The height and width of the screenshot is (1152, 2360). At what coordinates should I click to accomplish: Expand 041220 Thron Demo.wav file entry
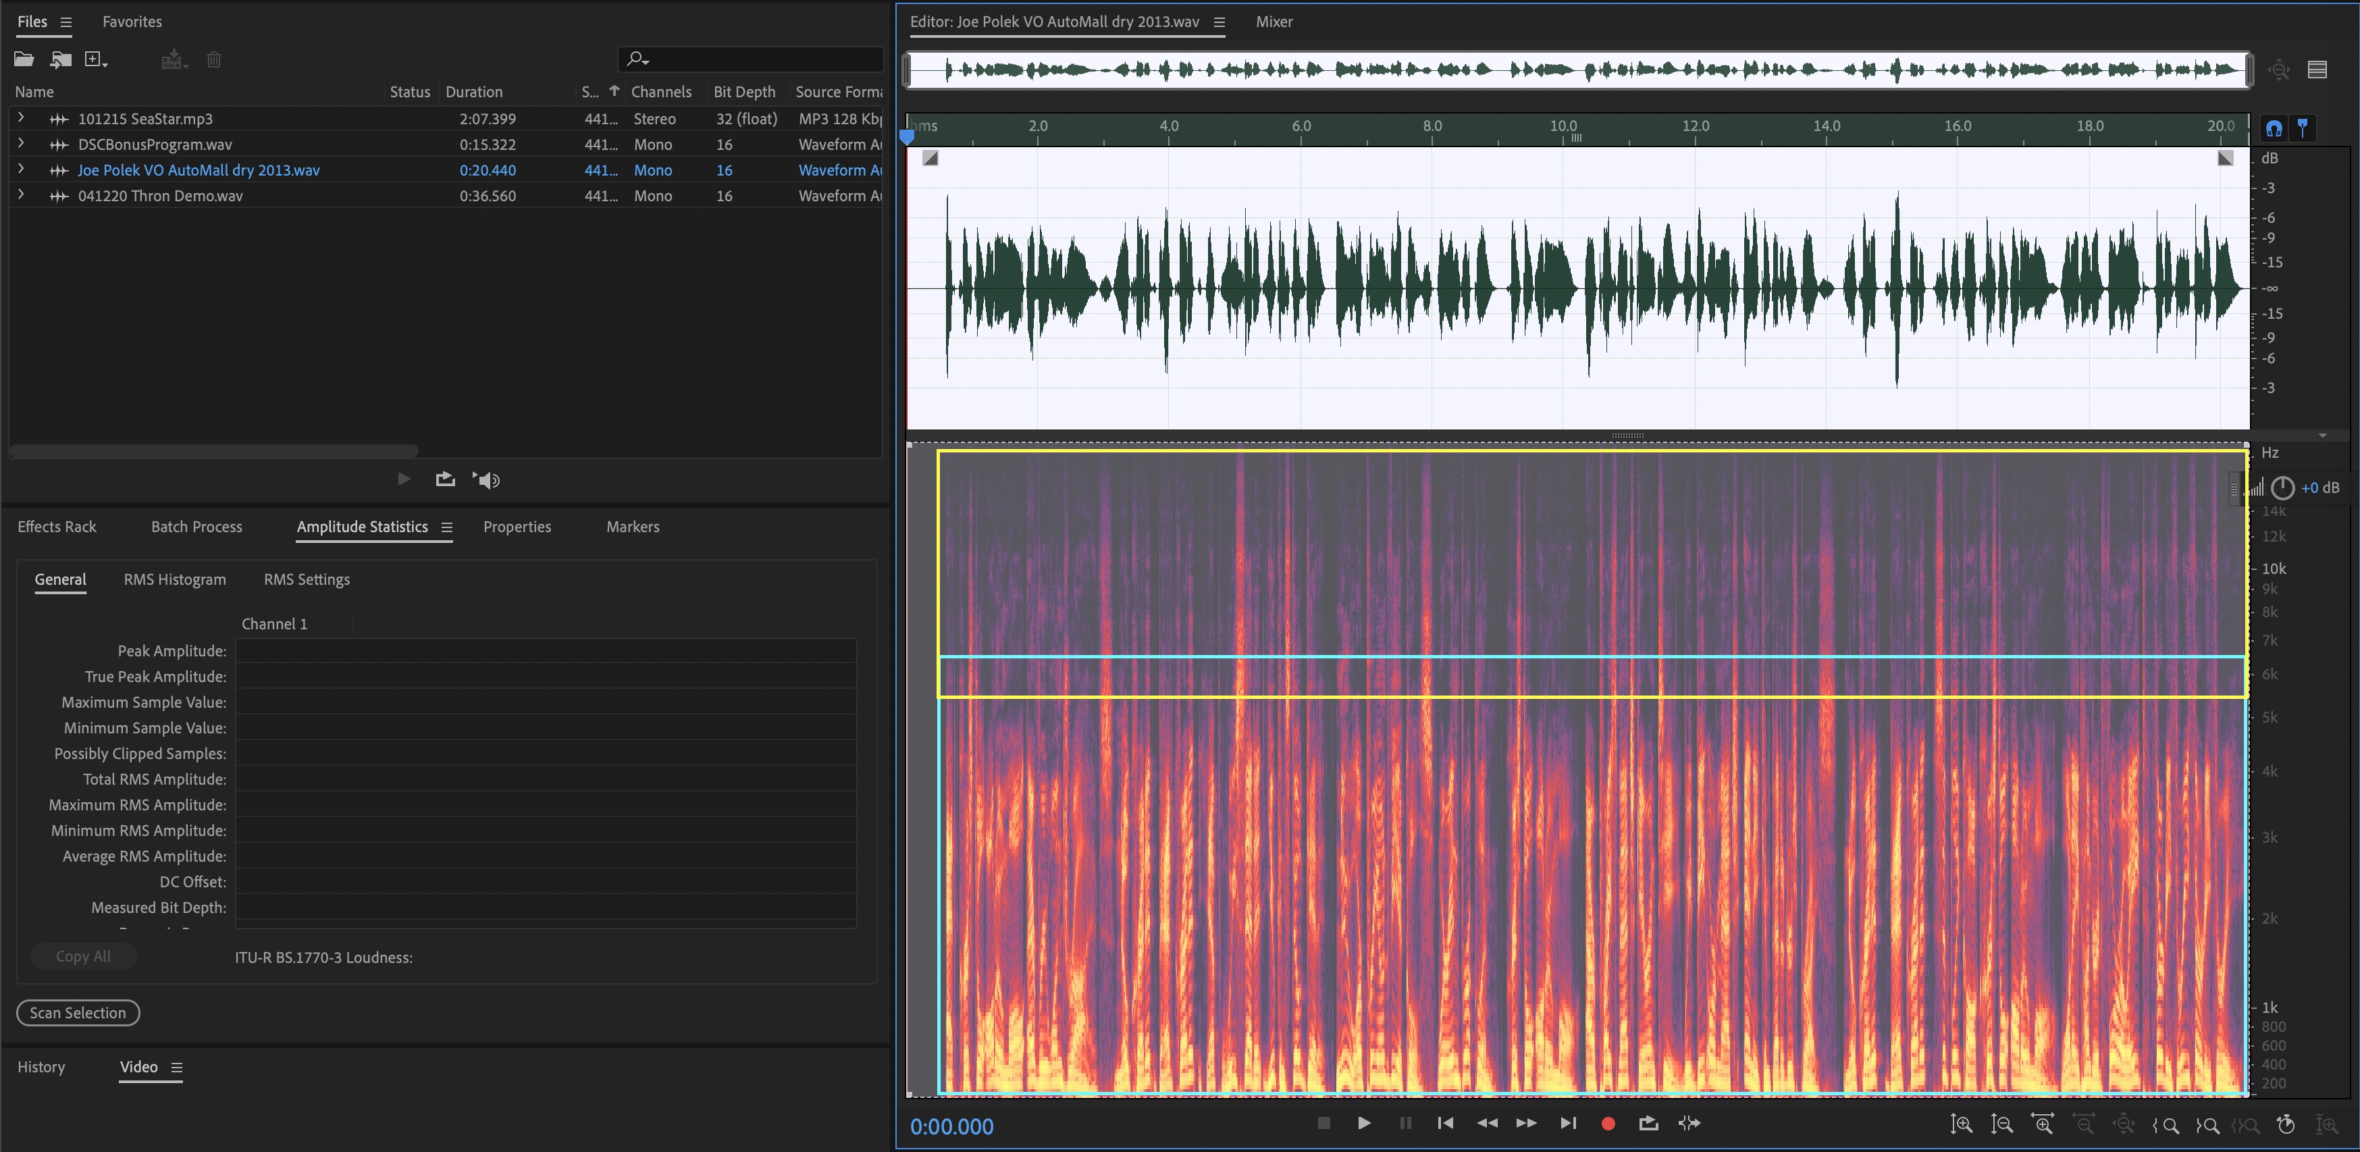point(21,195)
